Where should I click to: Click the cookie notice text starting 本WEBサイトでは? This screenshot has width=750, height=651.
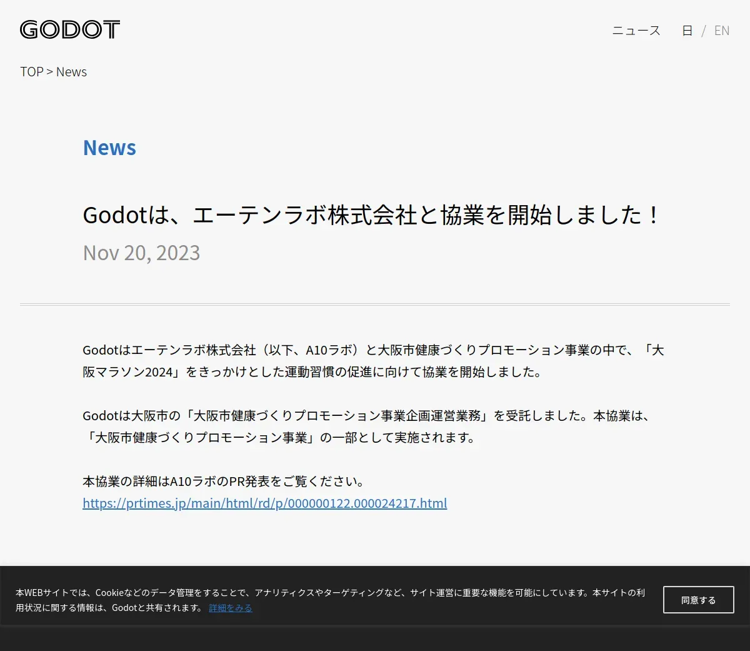[330, 600]
